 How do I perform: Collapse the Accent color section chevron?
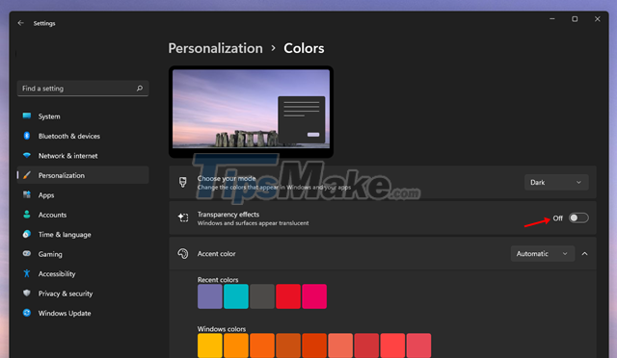pos(585,253)
